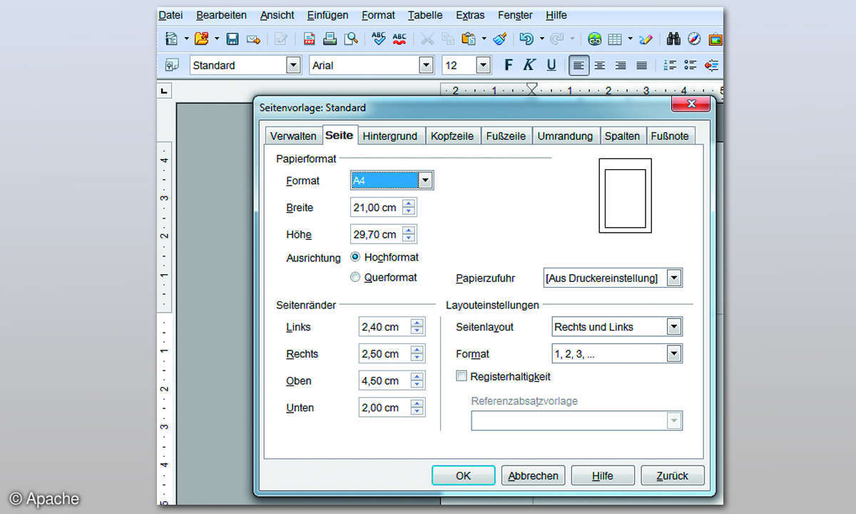The height and width of the screenshot is (514, 856).
Task: Click the Paste clipboard icon
Action: coord(469,39)
